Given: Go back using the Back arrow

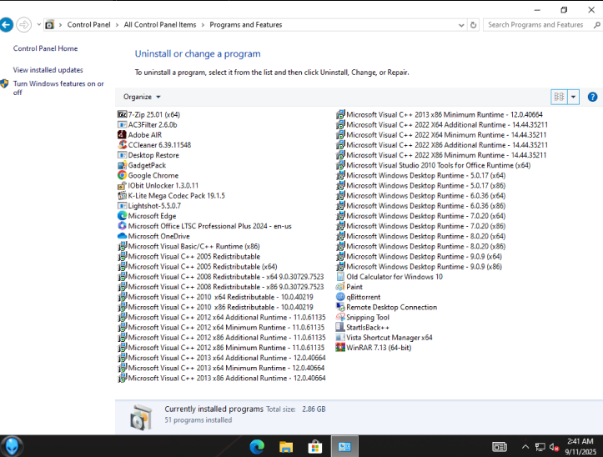Looking at the screenshot, I should pyautogui.click(x=7, y=25).
